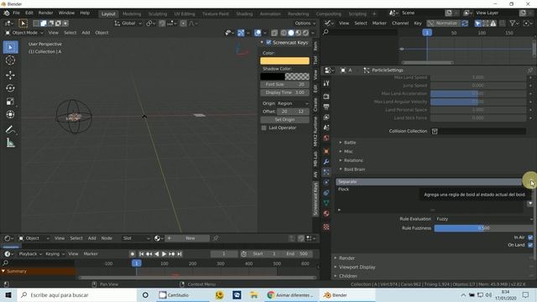Open the Window menu
This screenshot has width=537, height=302.
point(66,13)
